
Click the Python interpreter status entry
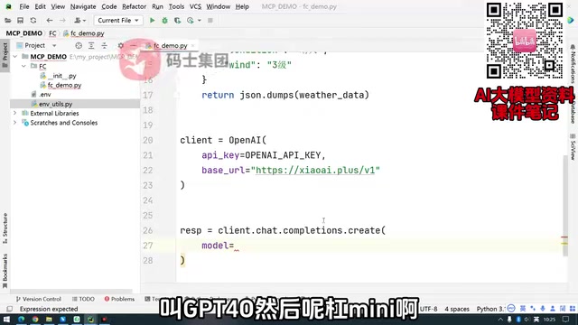tap(490, 309)
